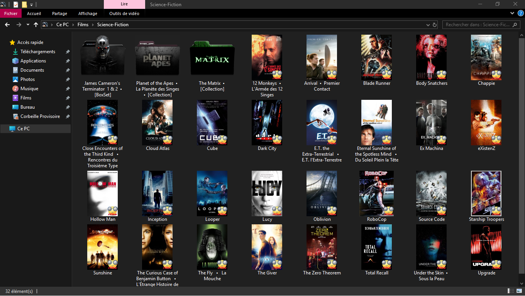Image resolution: width=525 pixels, height=296 pixels.
Task: Click the new folder quick access icon
Action: click(x=24, y=5)
